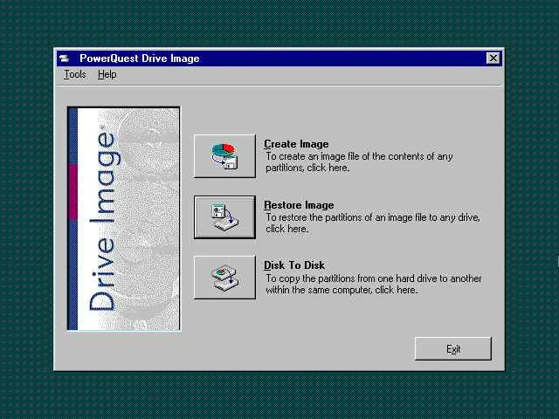
Task: Click the Create Image heading text
Action: [296, 144]
